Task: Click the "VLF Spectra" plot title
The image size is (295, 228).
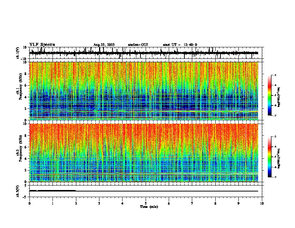Action: pos(42,45)
